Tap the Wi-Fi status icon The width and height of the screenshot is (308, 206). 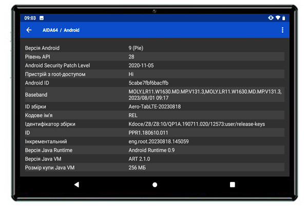(278, 17)
